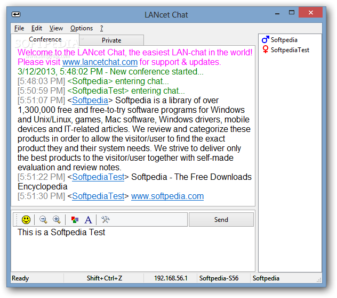337x298 pixels.
Task: Select Softpedia in the user list
Action: pos(284,40)
